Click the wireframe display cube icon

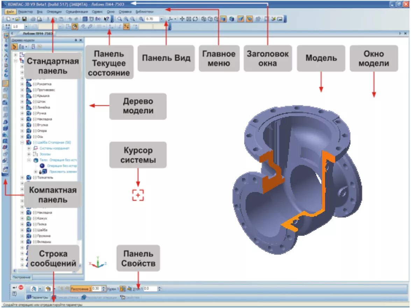tap(204, 19)
